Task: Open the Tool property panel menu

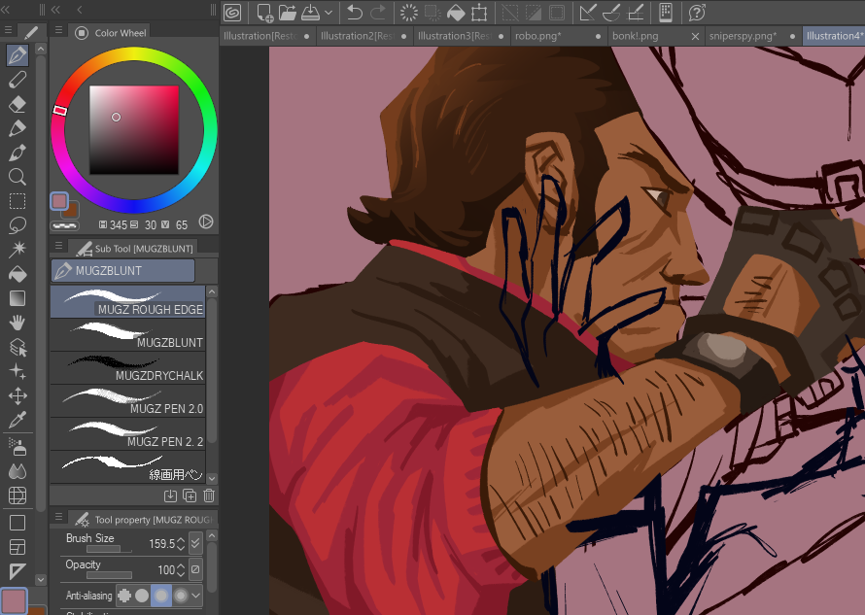Action: coord(58,517)
